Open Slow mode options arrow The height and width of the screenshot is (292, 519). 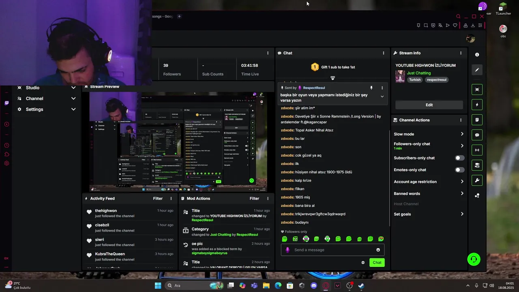[462, 134]
